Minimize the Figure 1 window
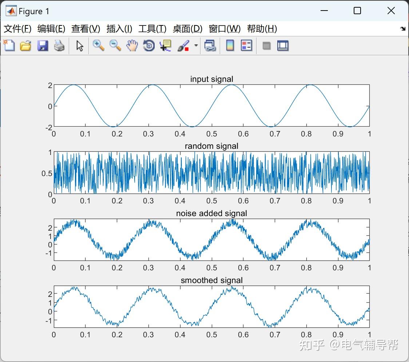 (324, 11)
